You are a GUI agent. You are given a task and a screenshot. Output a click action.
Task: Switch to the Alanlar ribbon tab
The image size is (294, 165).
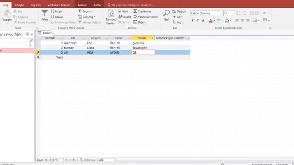point(82,5)
